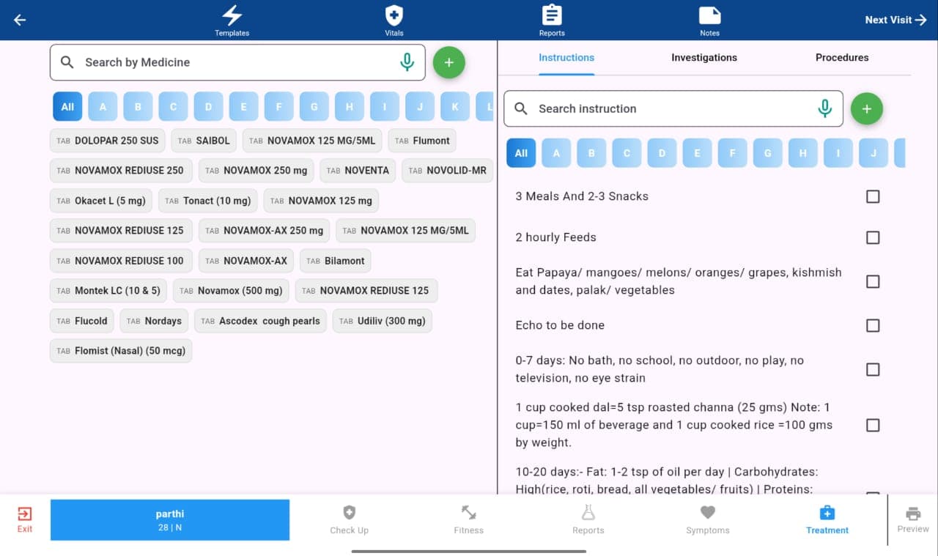The image size is (938, 556).
Task: Open Reports flask in bottom bar
Action: pyautogui.click(x=588, y=520)
